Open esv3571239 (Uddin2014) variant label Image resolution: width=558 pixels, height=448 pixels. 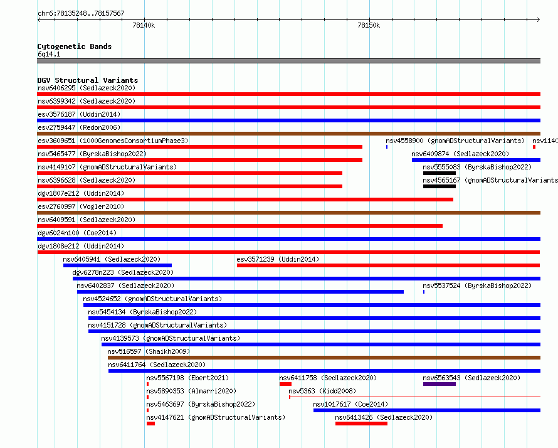278,259
